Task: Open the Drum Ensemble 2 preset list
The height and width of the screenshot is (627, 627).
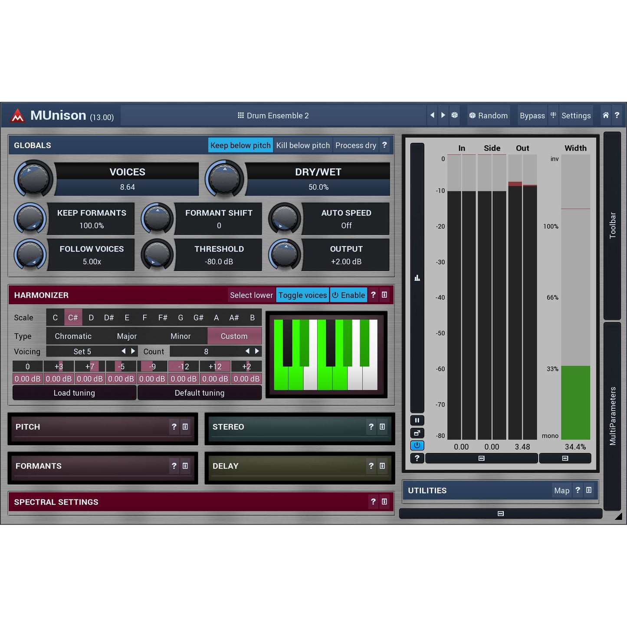Action: coord(273,115)
